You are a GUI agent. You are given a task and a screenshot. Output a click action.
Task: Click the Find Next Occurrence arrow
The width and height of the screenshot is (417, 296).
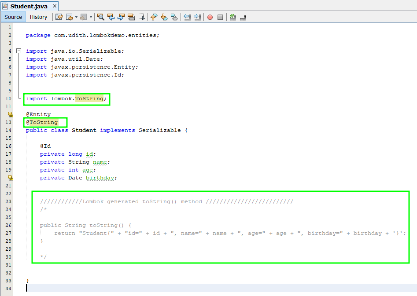pyautogui.click(x=121, y=17)
